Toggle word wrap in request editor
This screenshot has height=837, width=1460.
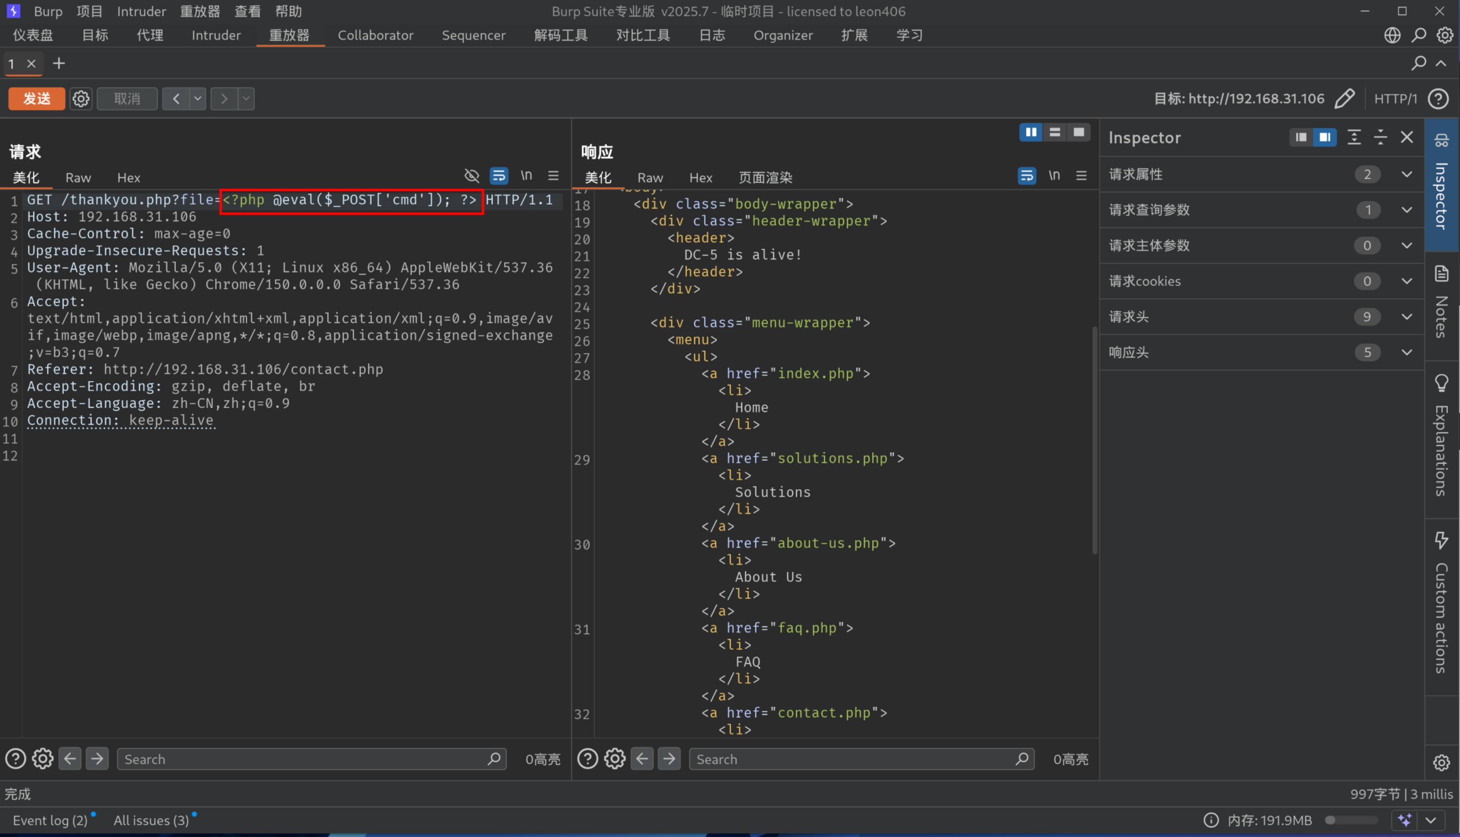(x=498, y=176)
